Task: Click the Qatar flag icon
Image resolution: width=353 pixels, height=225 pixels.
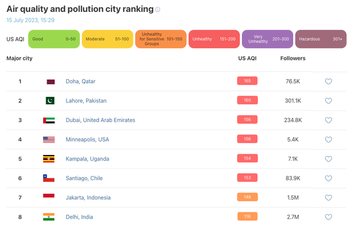Action: click(51, 81)
